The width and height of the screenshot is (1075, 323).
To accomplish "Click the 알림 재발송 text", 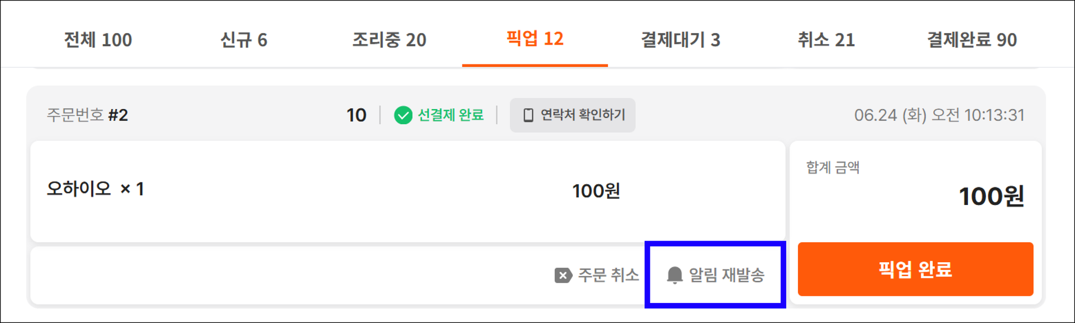I will (726, 275).
